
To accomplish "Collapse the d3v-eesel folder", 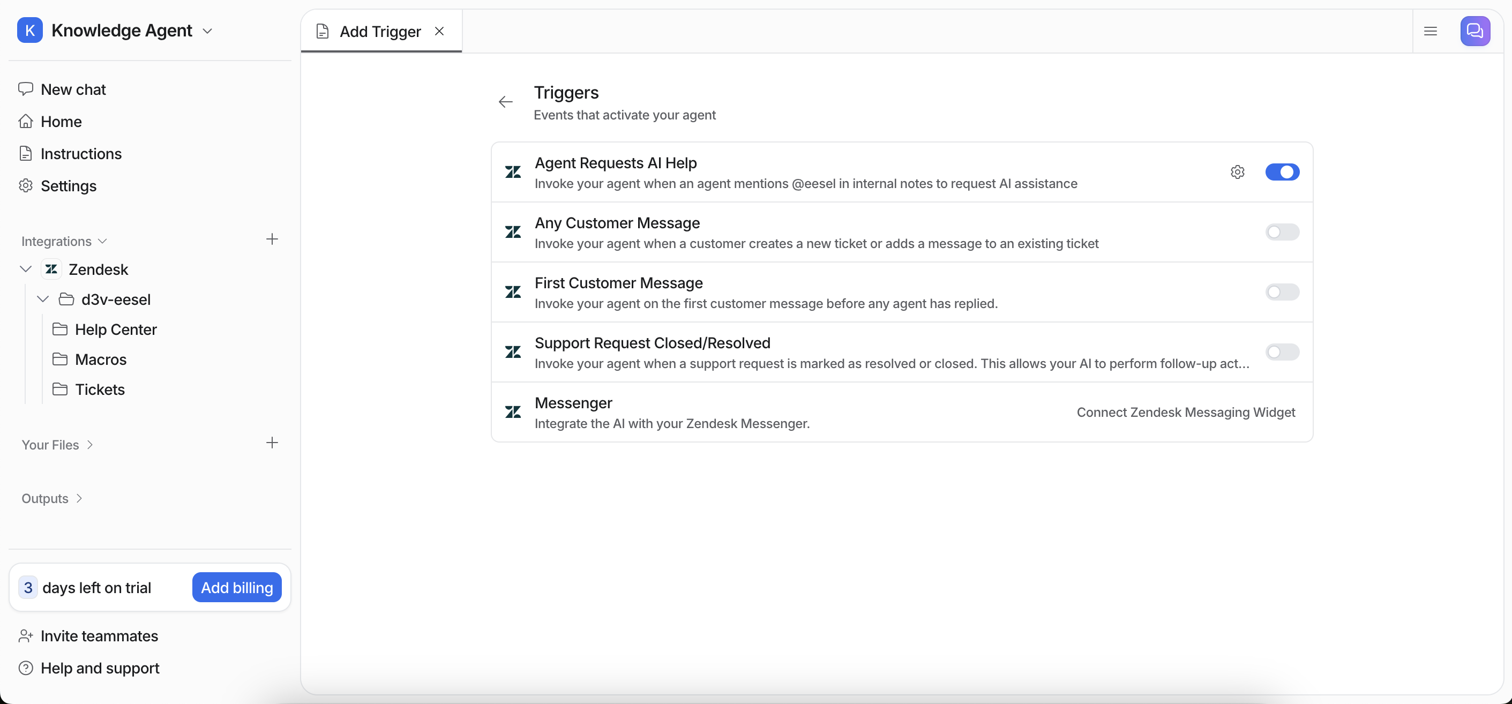I will pos(43,299).
